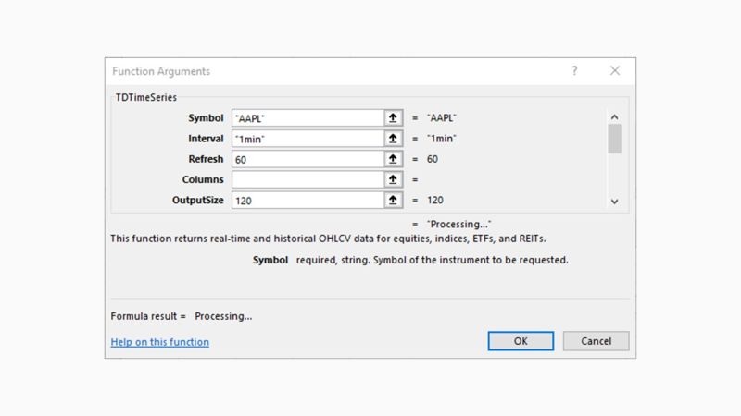
Task: Open help via question mark icon
Action: pos(574,71)
